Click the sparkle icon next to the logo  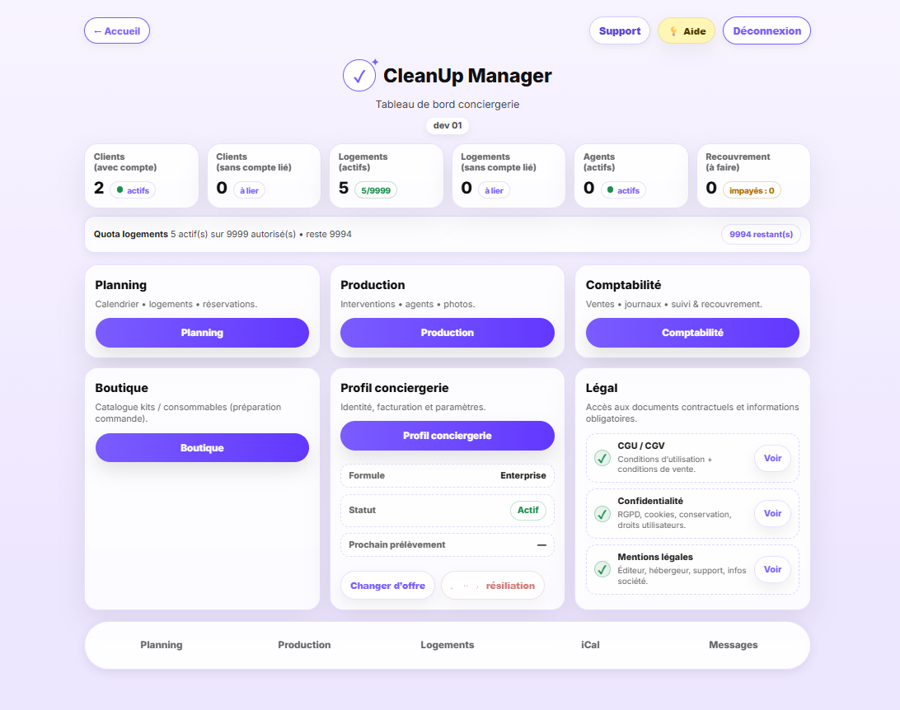375,59
